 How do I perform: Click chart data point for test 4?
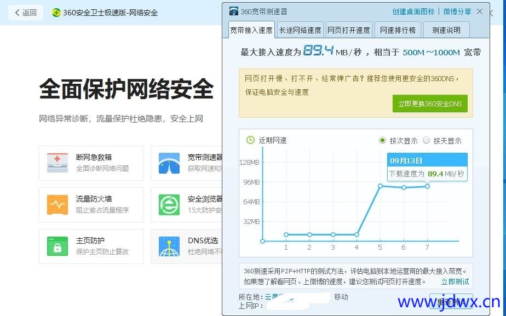357,234
